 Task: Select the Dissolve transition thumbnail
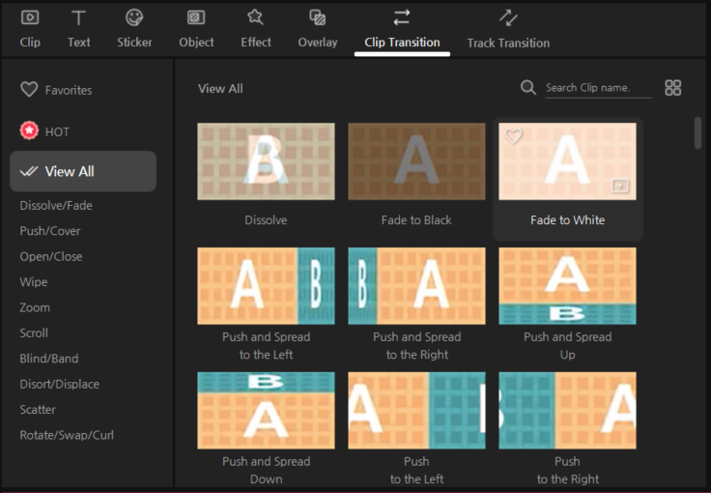pos(266,161)
